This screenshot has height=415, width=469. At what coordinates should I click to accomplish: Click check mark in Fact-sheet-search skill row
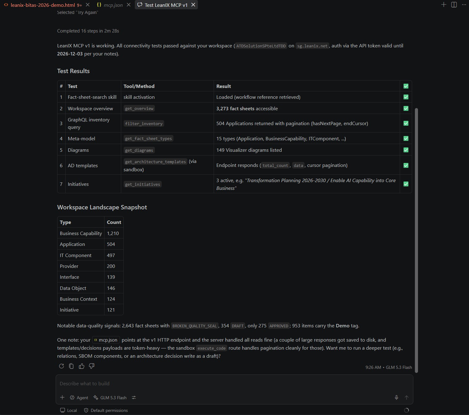tap(406, 97)
